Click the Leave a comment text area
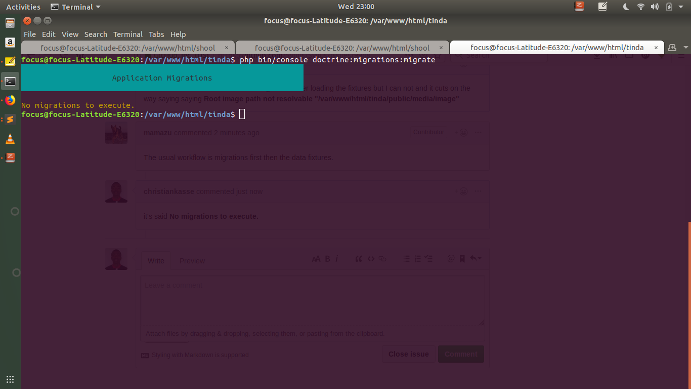This screenshot has height=389, width=691. (x=312, y=299)
